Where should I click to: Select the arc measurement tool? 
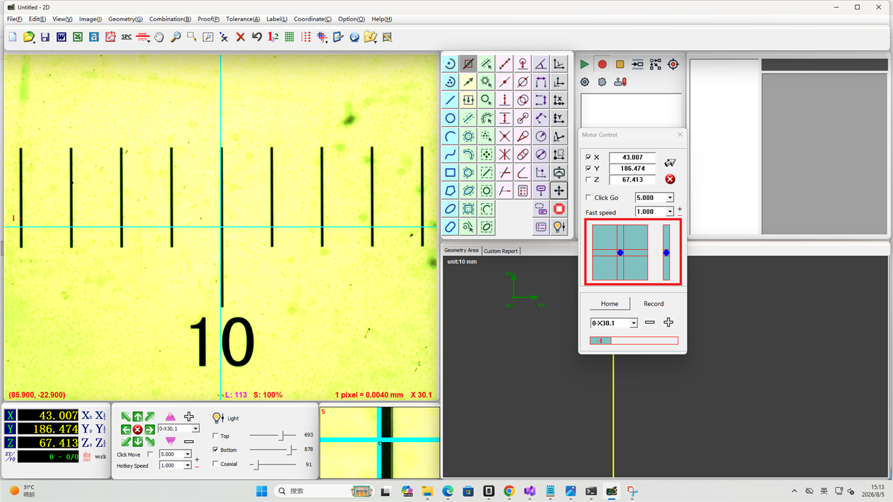(450, 136)
